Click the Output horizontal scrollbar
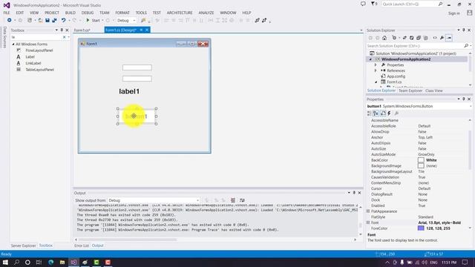 tap(127, 240)
